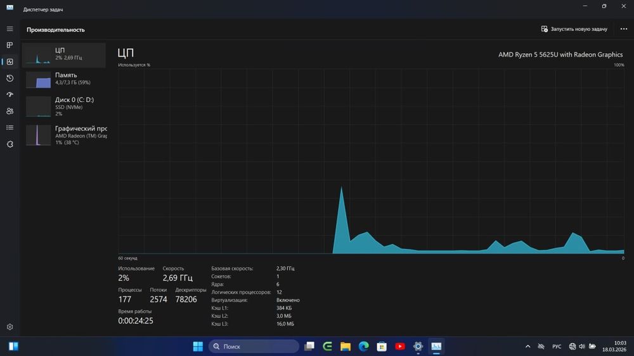Select Диск 0 (C: D:) performance item
634x356 pixels.
click(64, 106)
